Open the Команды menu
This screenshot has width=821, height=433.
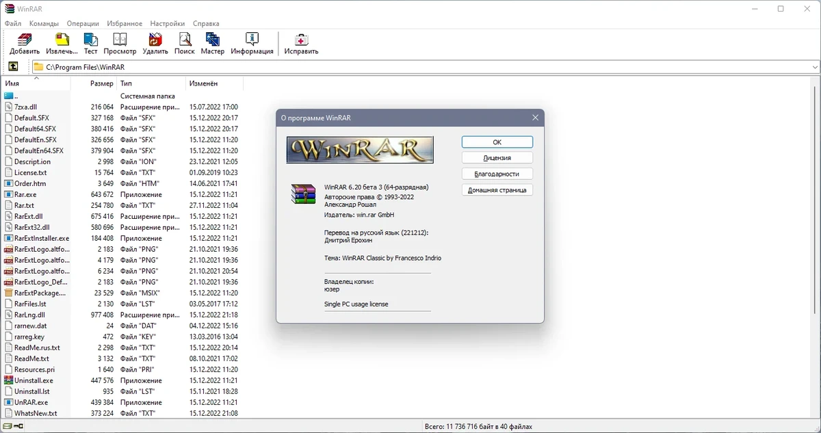[44, 23]
